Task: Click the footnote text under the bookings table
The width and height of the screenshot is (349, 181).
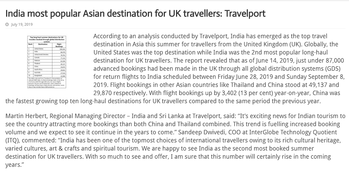Action: (47, 83)
